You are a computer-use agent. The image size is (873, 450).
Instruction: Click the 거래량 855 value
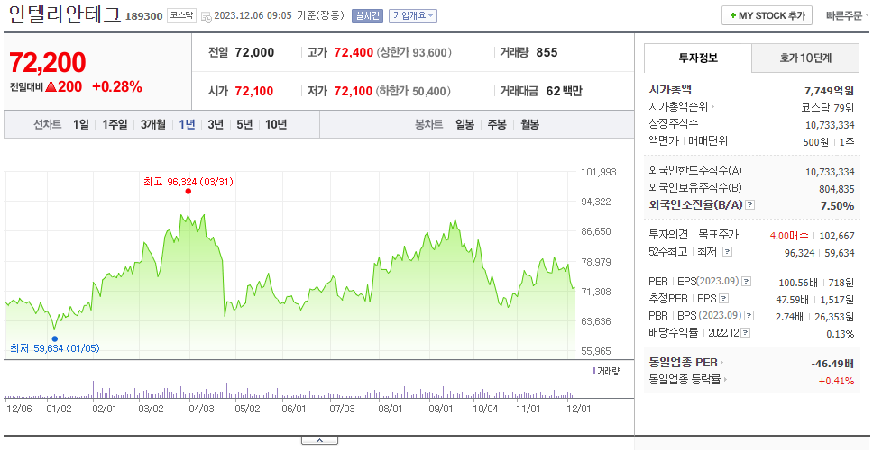click(x=547, y=53)
